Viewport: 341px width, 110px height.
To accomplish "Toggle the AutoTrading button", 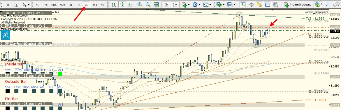I will tap(318, 4).
